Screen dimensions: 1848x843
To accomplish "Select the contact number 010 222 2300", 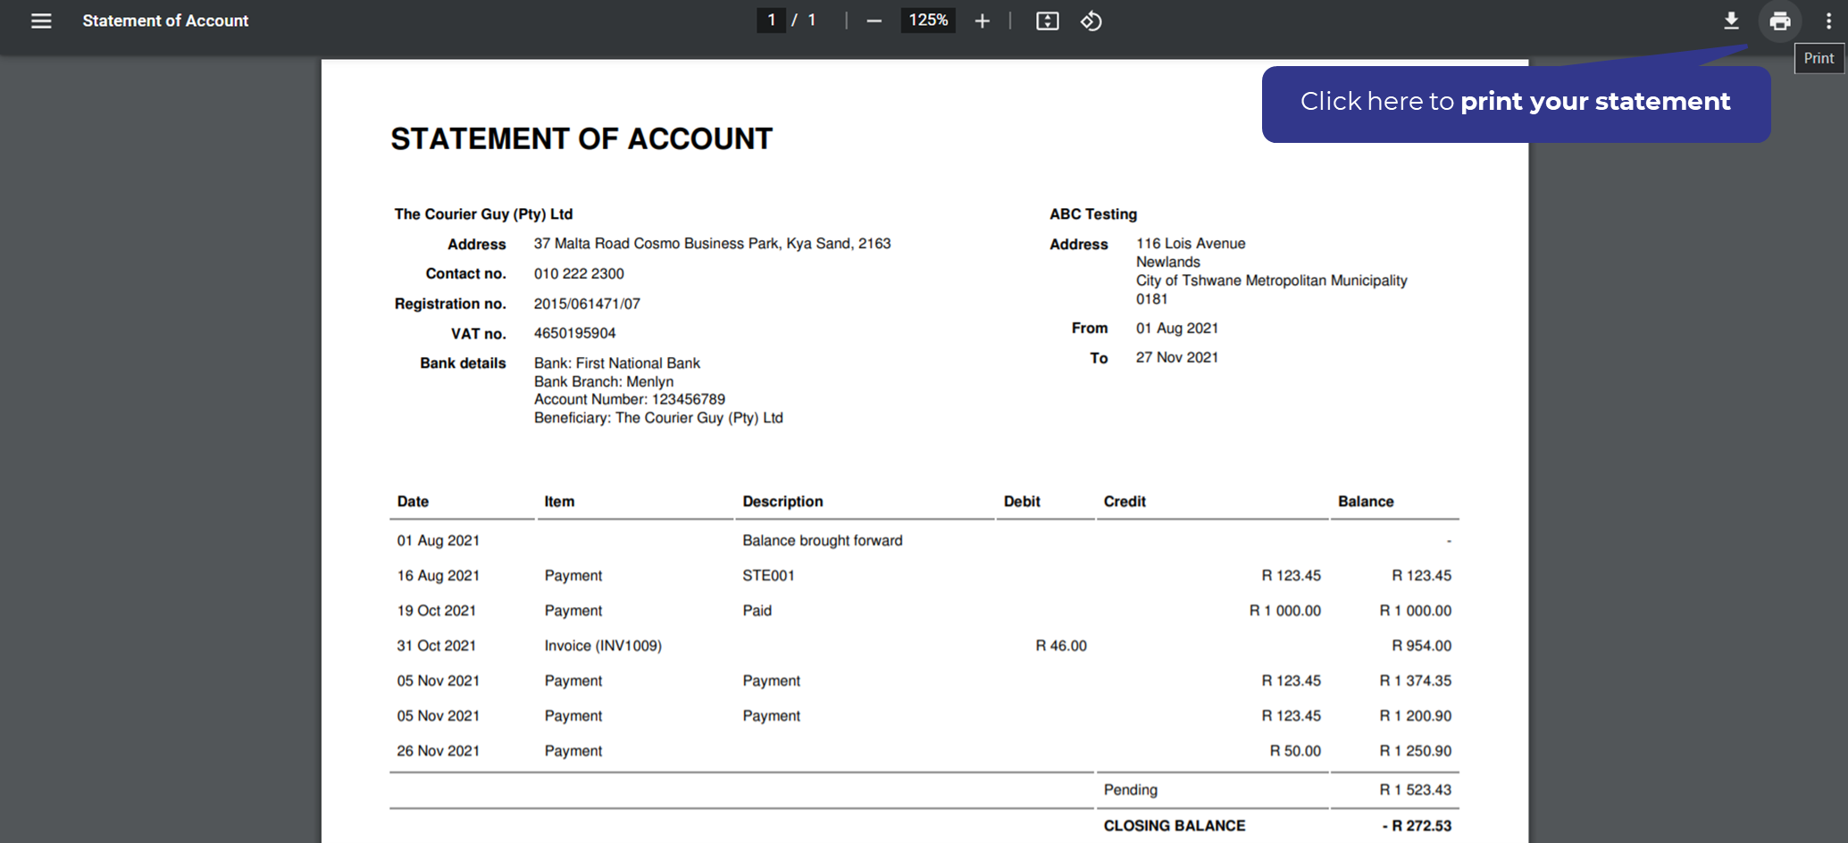I will click(x=579, y=274).
